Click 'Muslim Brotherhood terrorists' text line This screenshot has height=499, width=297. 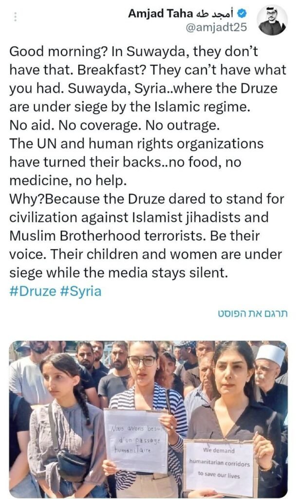pos(134,236)
